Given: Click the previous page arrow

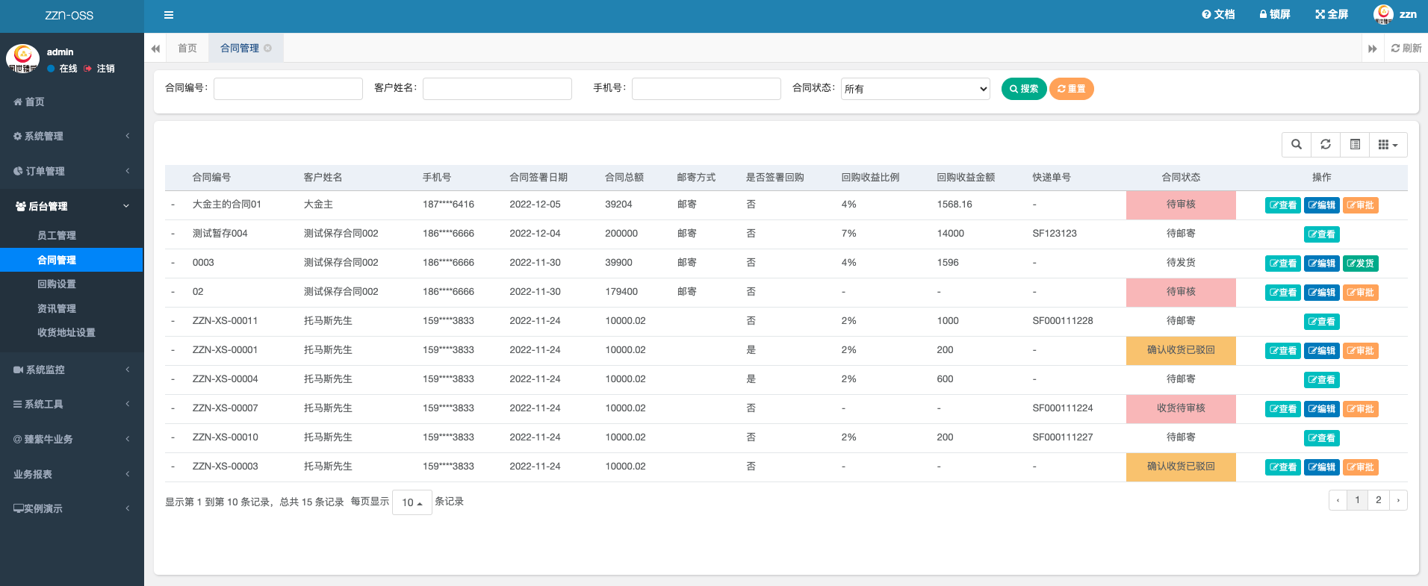Looking at the screenshot, I should [x=1338, y=500].
